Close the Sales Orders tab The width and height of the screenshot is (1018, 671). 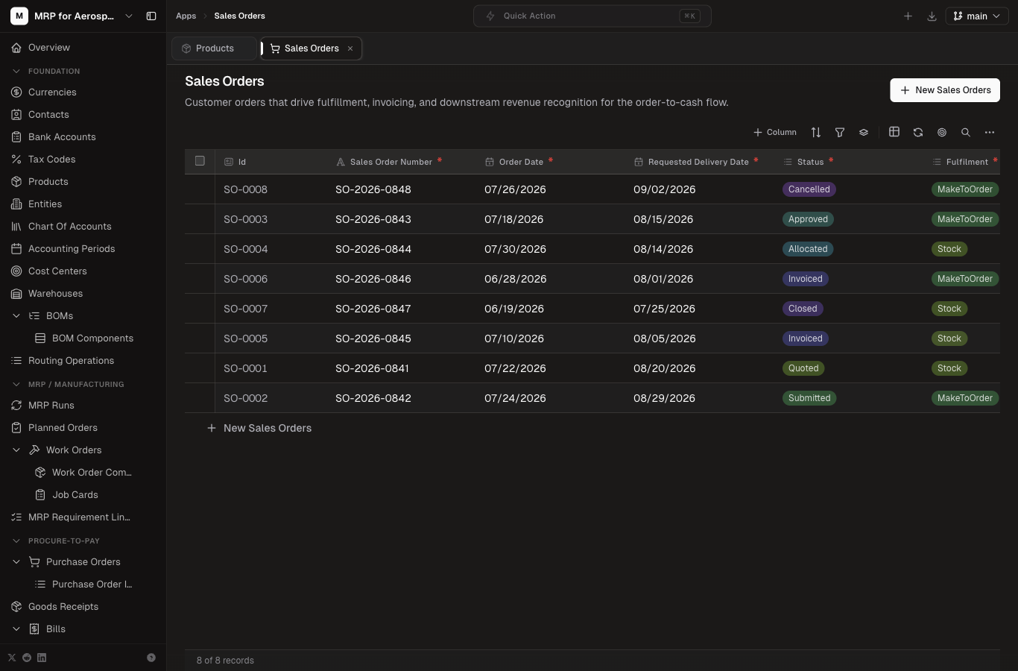pos(350,48)
